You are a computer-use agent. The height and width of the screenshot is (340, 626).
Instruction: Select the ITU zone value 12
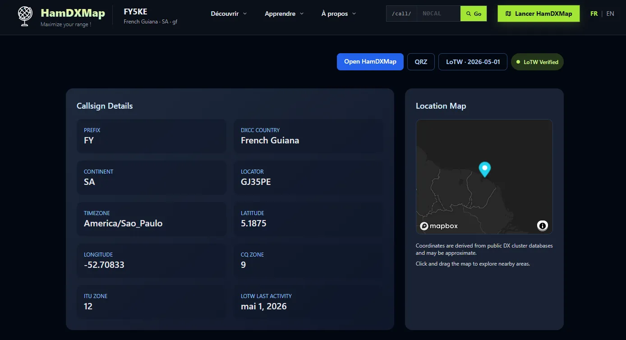tap(88, 306)
